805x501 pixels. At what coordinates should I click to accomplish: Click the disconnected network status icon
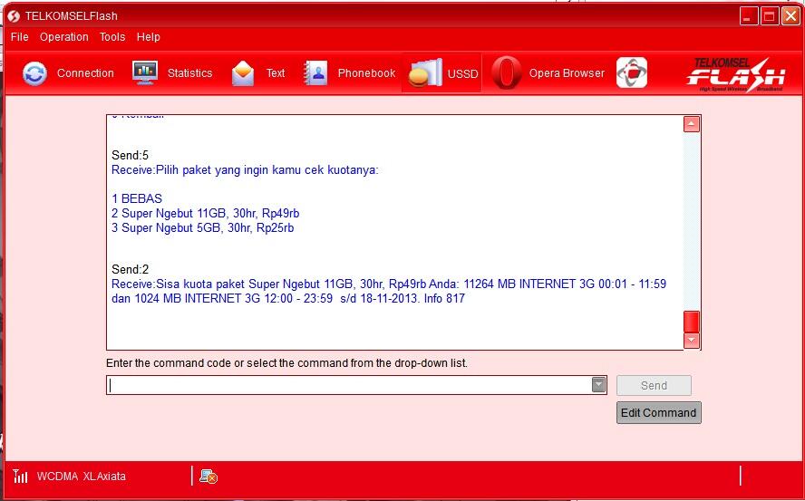click(209, 477)
